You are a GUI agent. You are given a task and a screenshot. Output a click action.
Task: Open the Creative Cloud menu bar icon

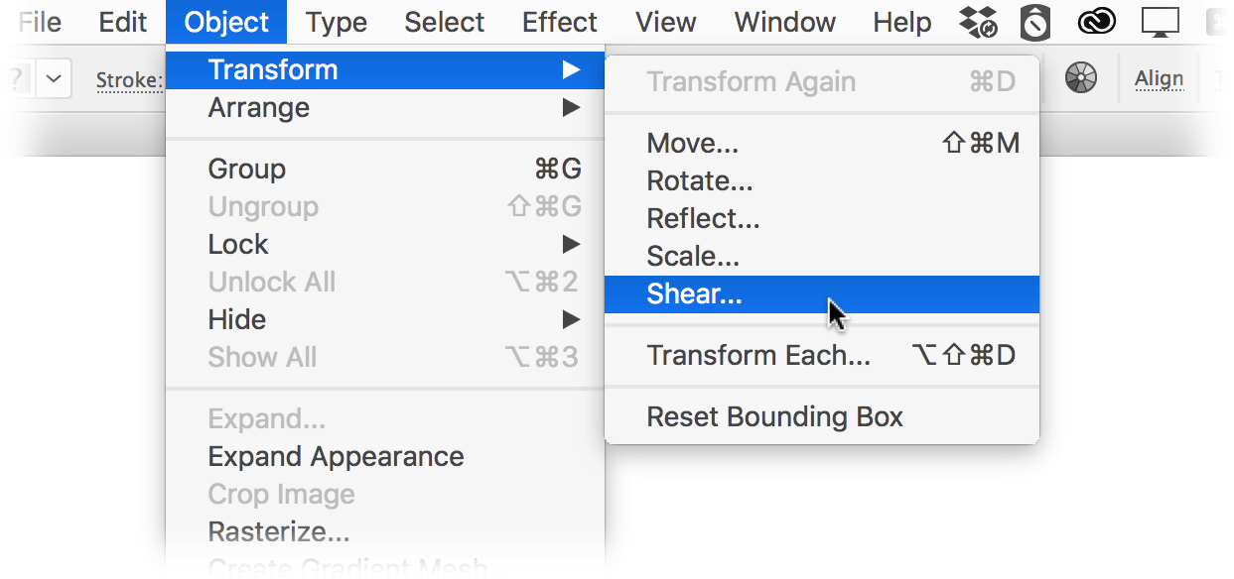[1097, 22]
